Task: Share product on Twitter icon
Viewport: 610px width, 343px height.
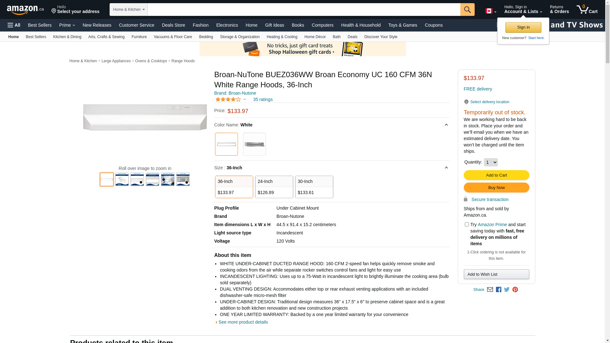Action: (x=507, y=290)
